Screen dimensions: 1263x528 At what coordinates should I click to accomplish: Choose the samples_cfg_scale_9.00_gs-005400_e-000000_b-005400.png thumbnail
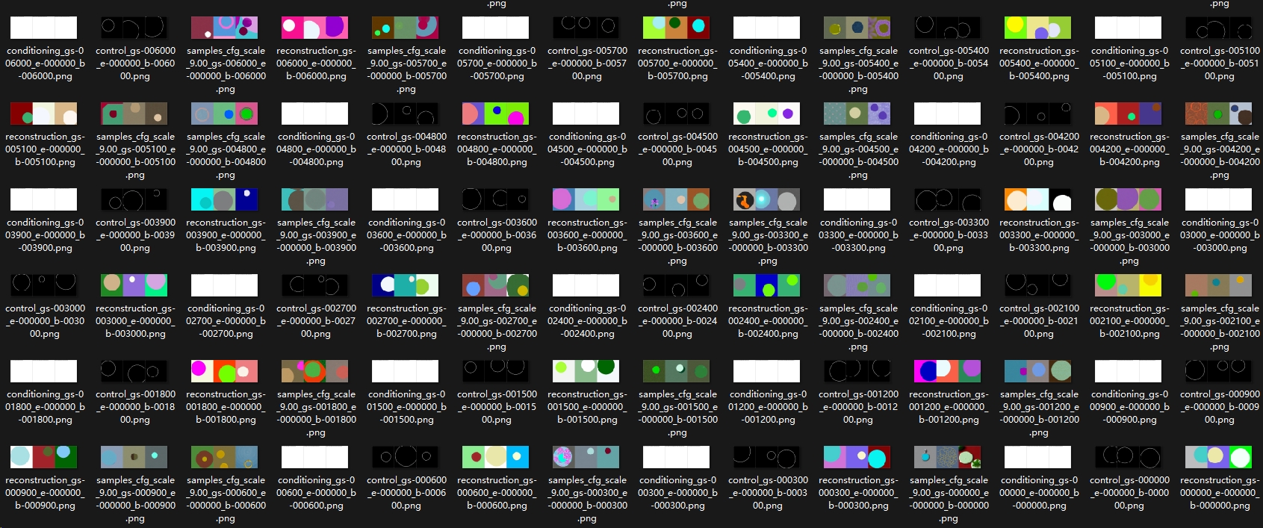click(857, 28)
